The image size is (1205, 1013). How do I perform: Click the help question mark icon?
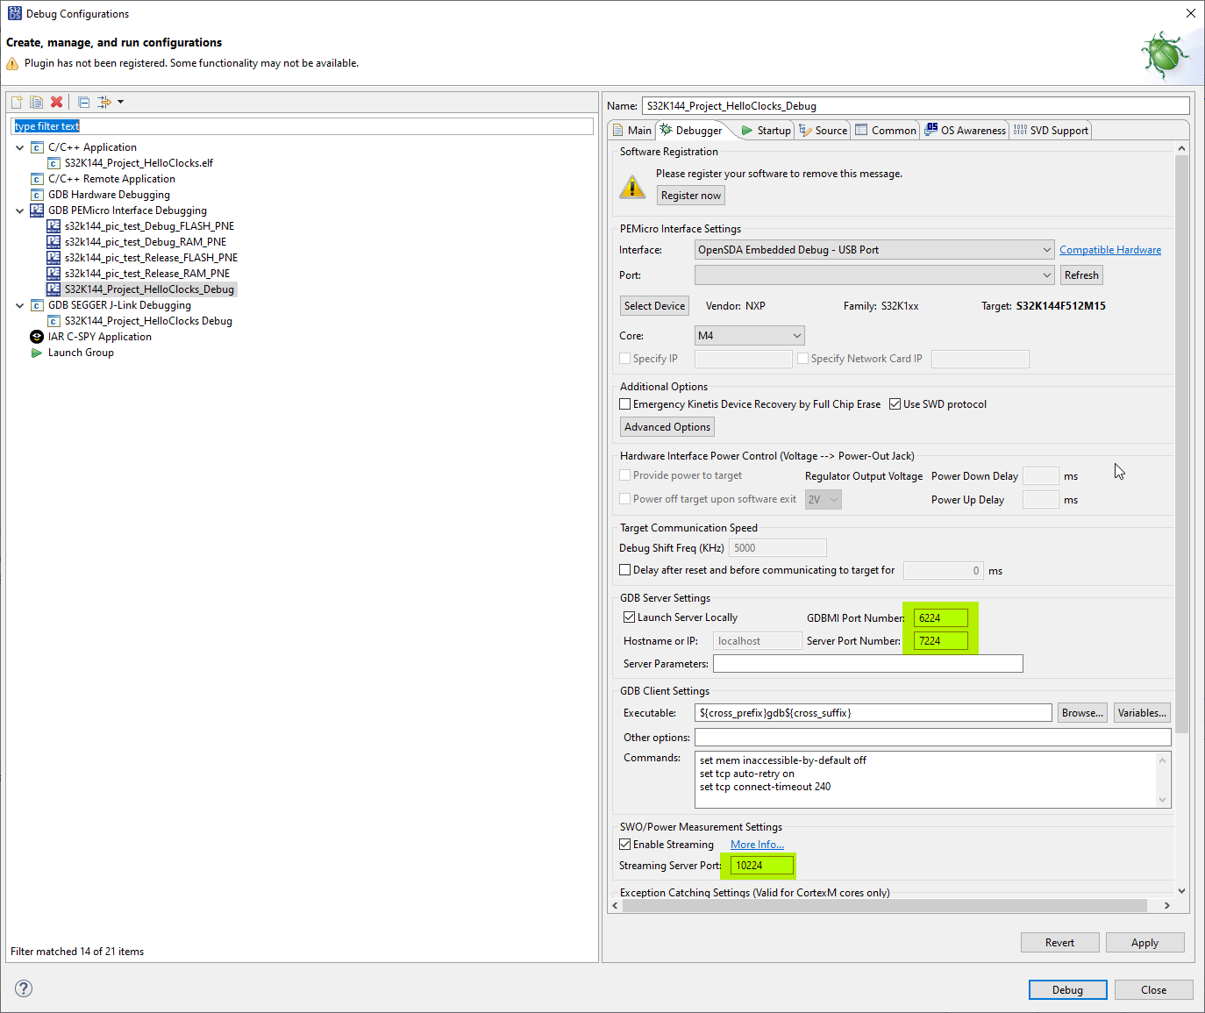[x=24, y=988]
